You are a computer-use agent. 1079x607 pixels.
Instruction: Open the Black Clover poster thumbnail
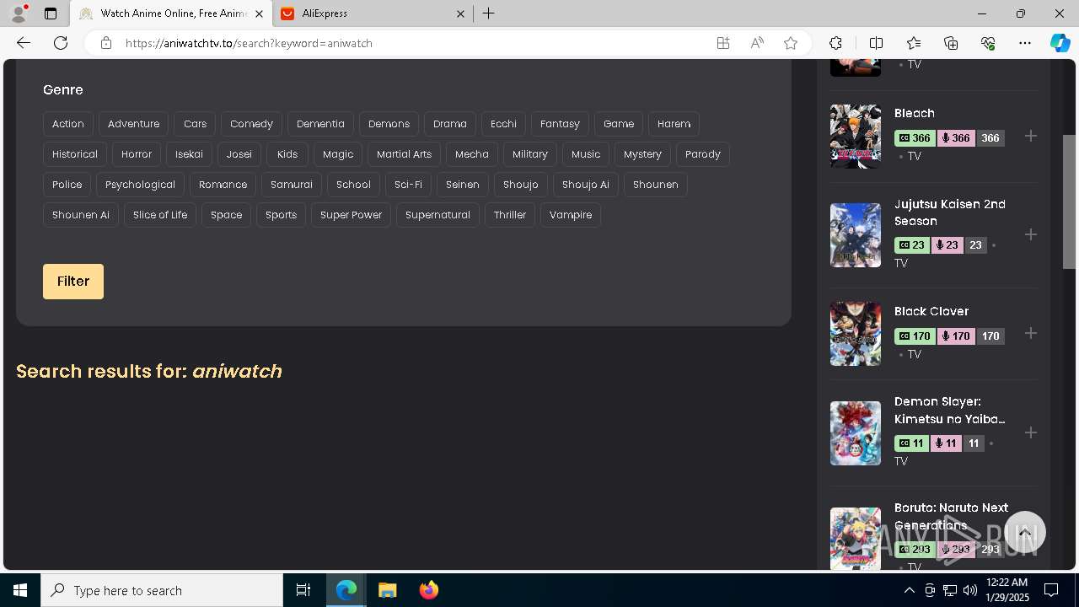tap(856, 334)
